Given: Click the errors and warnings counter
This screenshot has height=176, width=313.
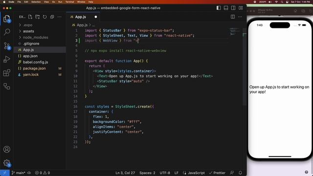Looking at the screenshot, I should [43, 173].
